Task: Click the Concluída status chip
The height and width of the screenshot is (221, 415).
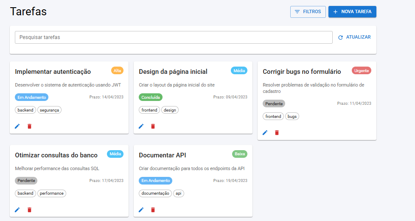Action: point(151,97)
